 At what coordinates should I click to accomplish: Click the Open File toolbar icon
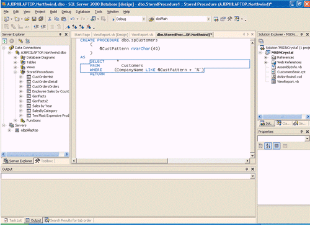click(27, 19)
